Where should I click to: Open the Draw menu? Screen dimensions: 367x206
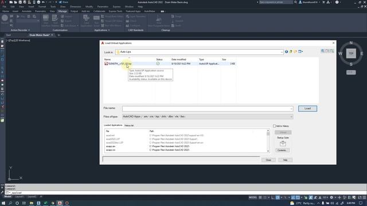(x=63, y=7)
